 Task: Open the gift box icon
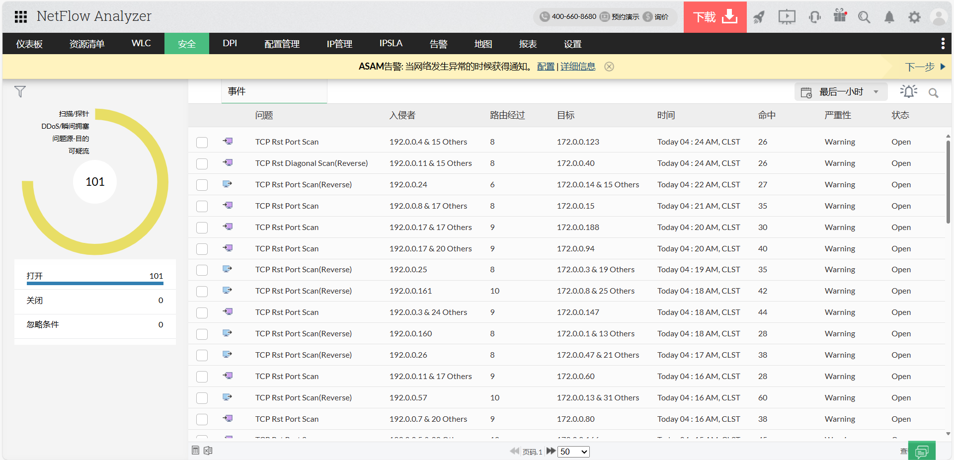pyautogui.click(x=840, y=16)
